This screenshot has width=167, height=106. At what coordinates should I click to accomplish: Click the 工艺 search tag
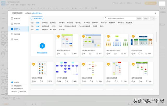[x=153, y=18]
